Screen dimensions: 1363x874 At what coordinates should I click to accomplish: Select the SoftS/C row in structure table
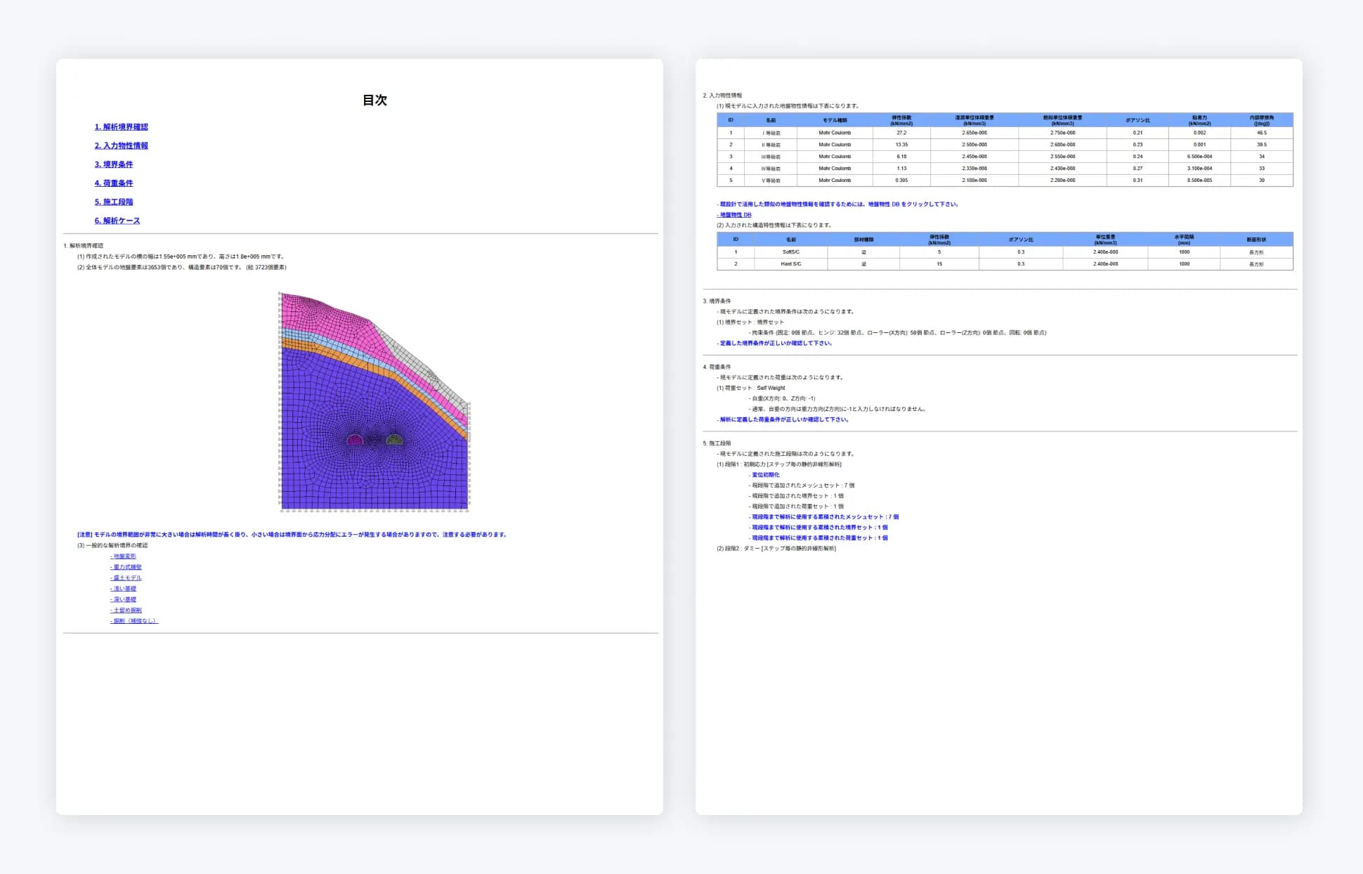1005,252
